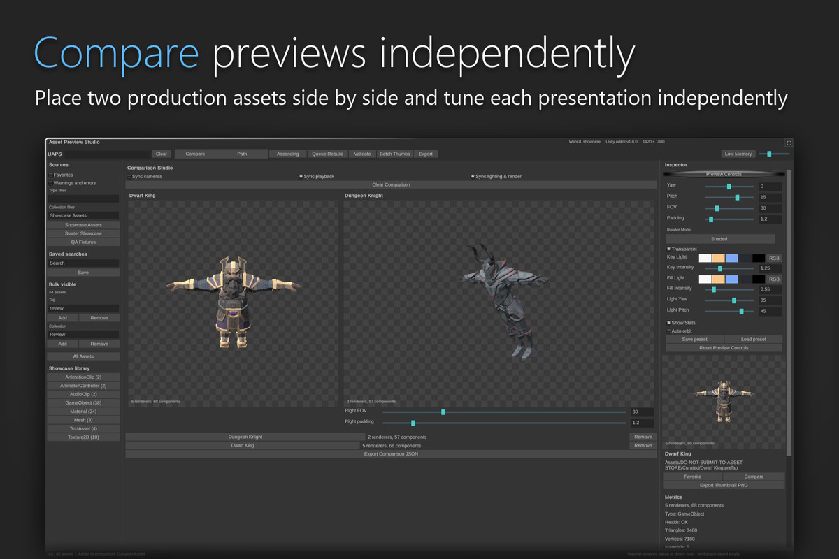Enable the Auto orbit checkbox

669,331
